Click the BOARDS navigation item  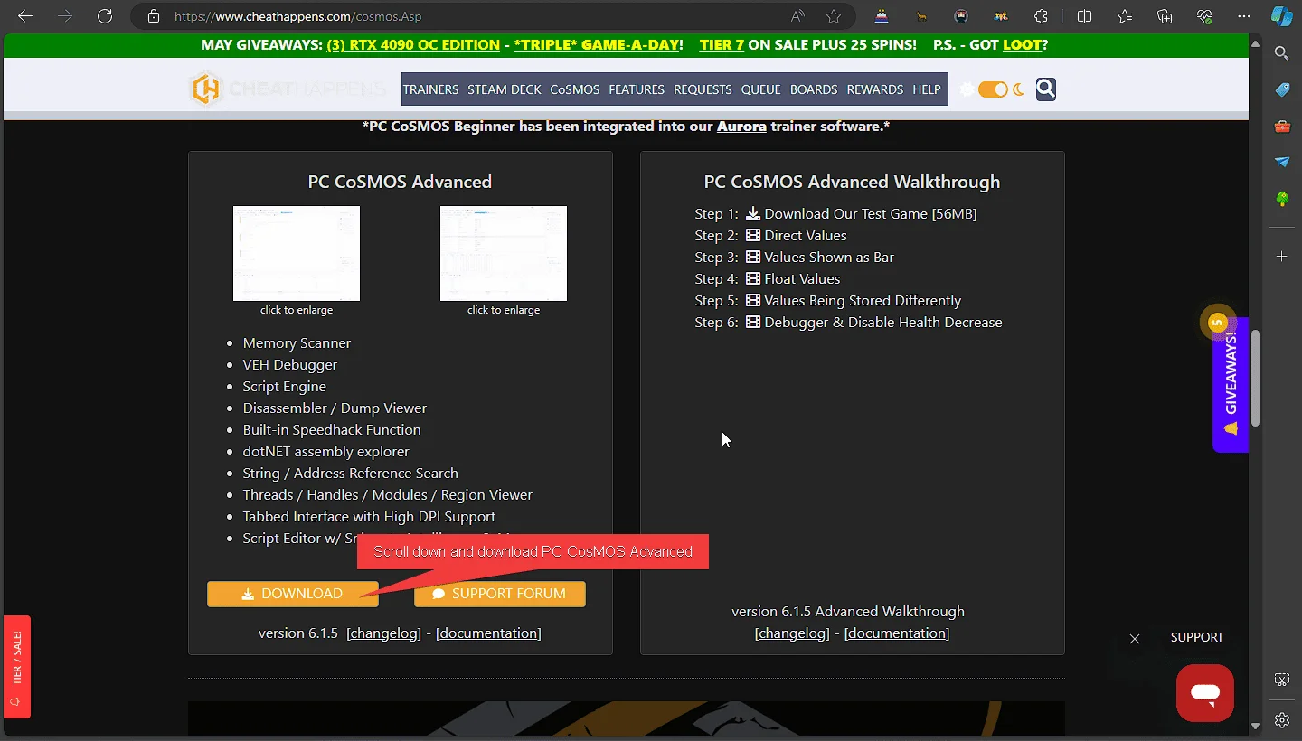coord(814,89)
